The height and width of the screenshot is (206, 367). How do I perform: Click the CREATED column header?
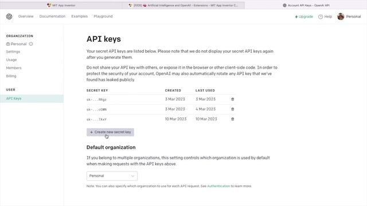click(x=173, y=90)
